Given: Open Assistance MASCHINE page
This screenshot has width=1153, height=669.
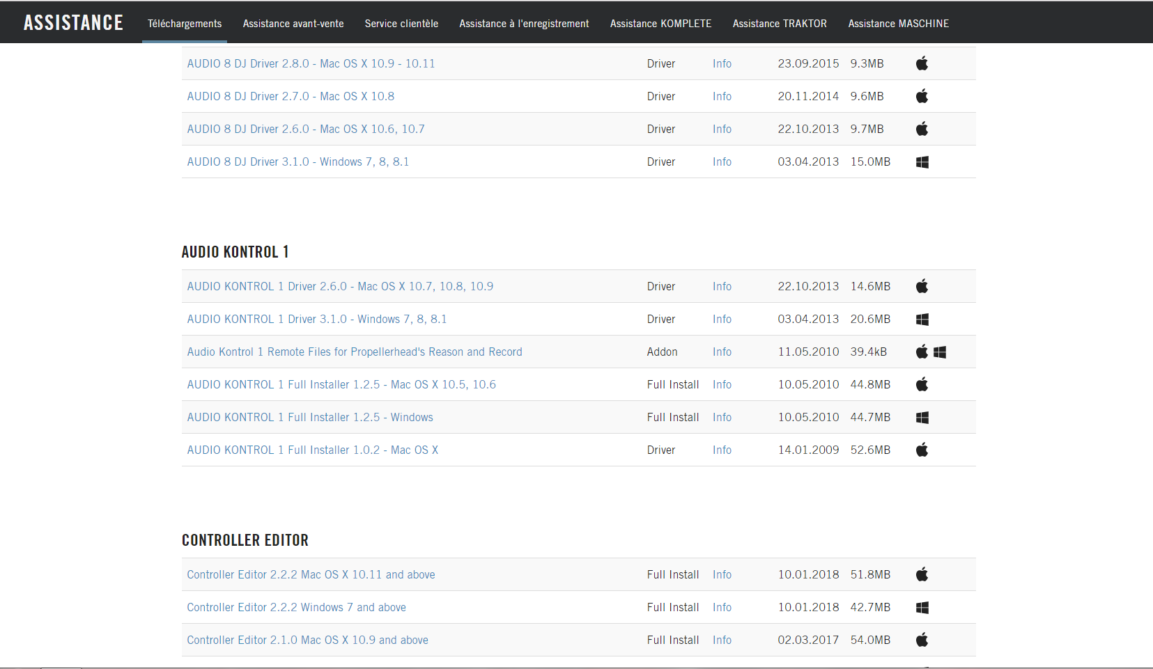Looking at the screenshot, I should (899, 24).
